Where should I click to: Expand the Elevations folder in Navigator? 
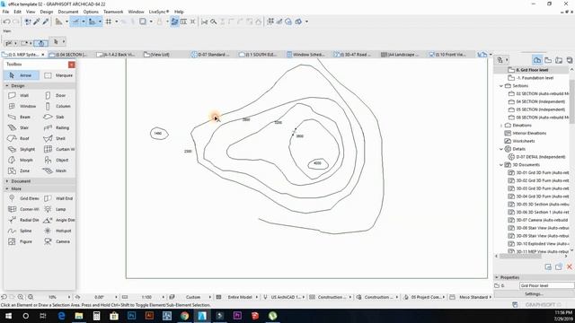501,126
